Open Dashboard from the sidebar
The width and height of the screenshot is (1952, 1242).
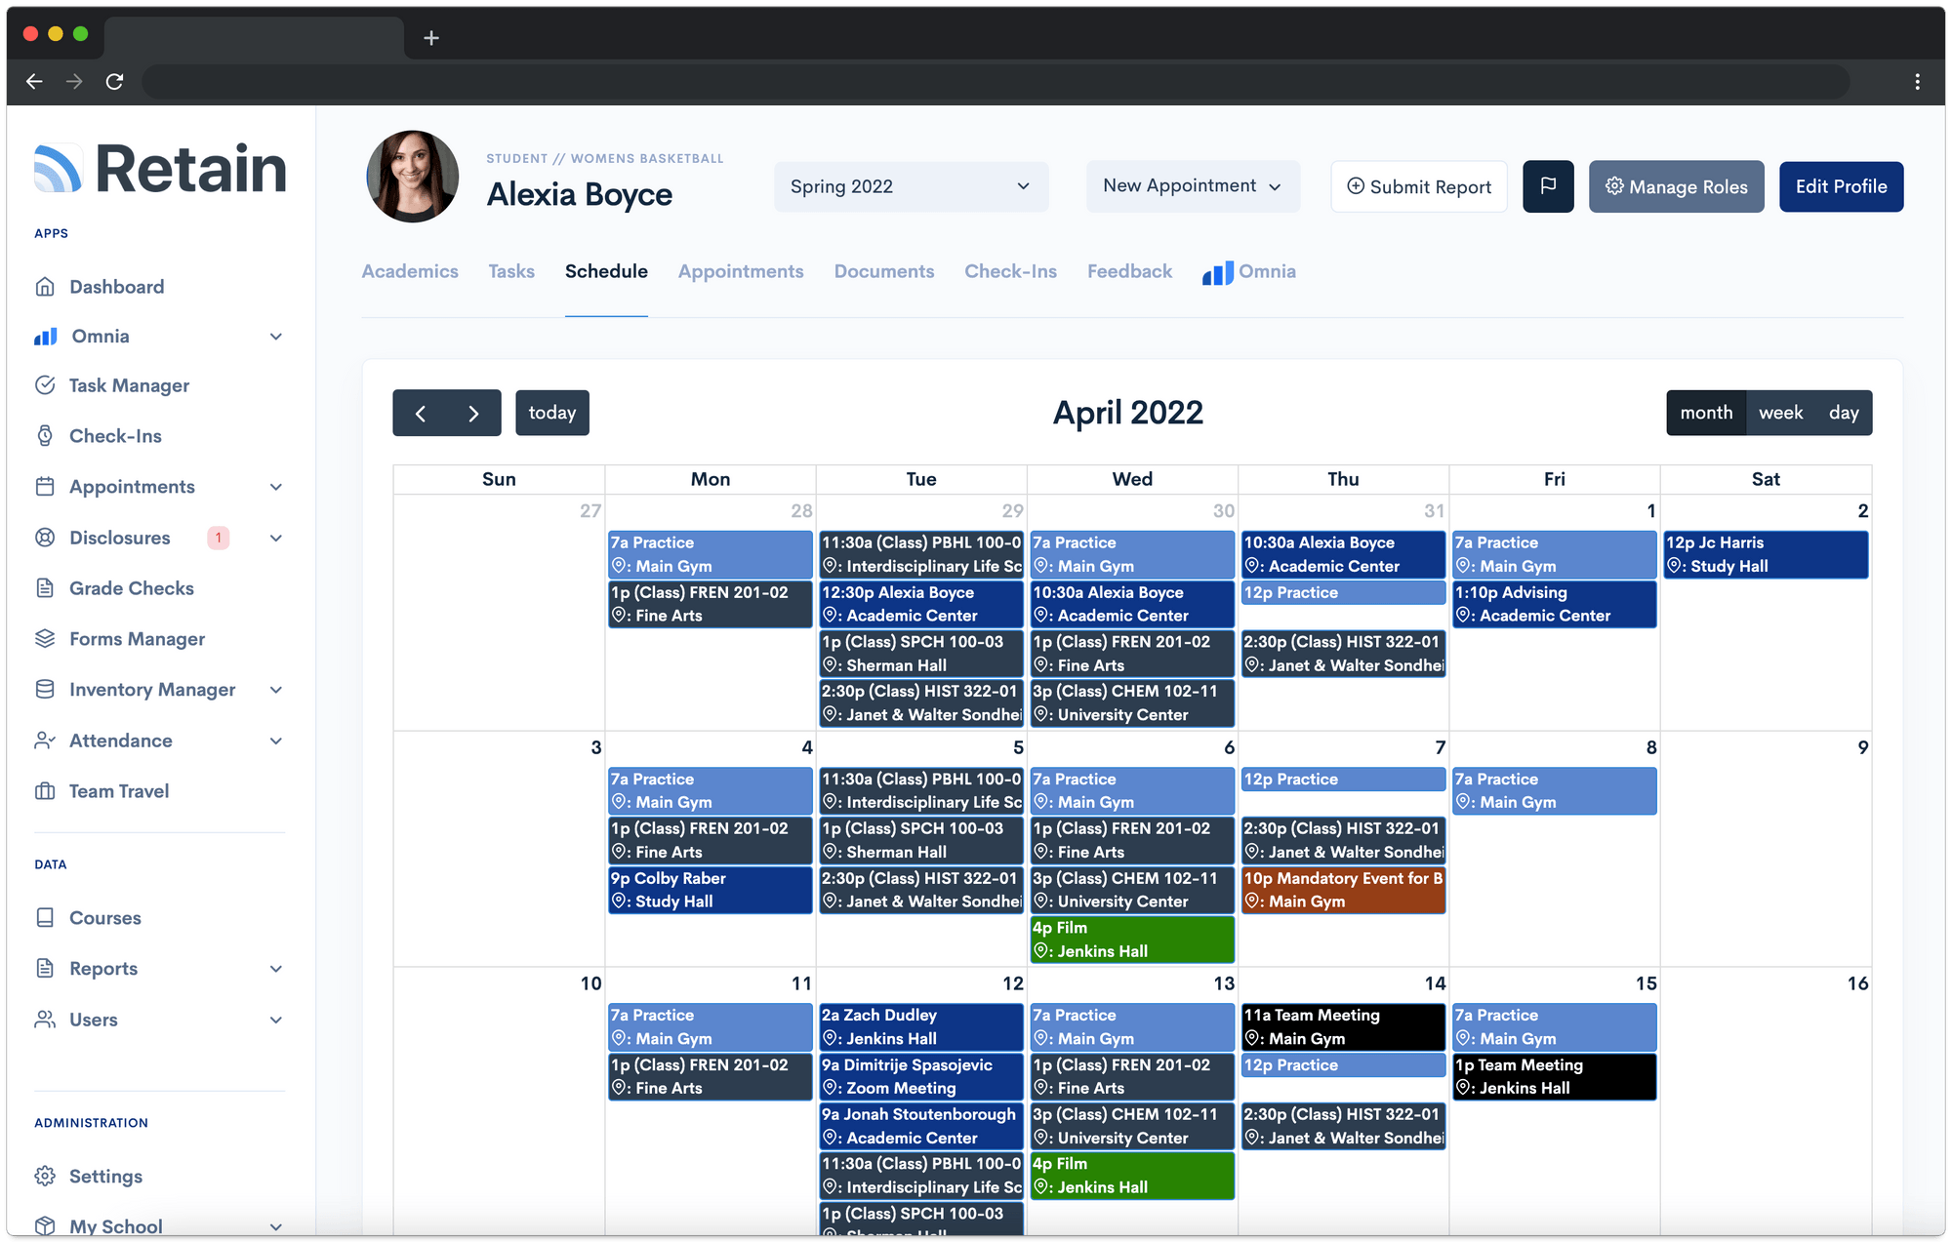[116, 286]
